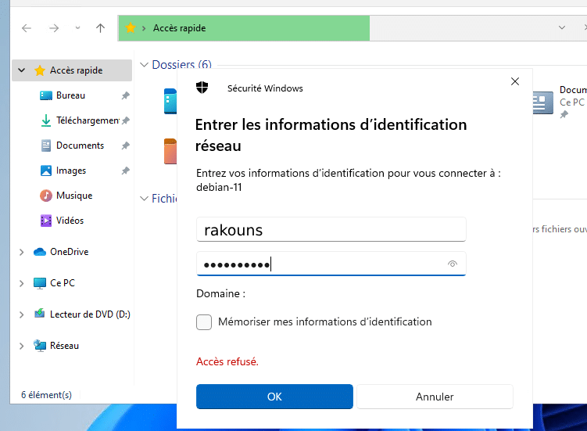The image size is (587, 431).
Task: Select the Musique folder
Action: pos(46,196)
